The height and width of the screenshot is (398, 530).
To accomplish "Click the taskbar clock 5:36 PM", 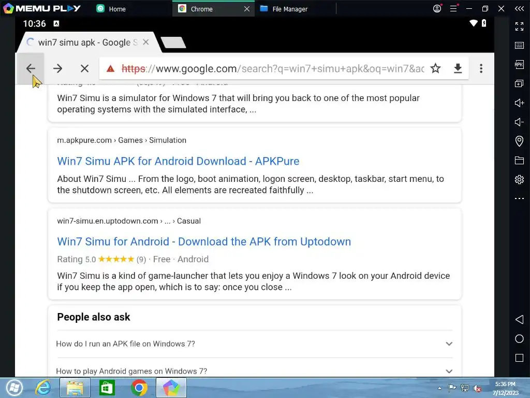I will click(505, 384).
